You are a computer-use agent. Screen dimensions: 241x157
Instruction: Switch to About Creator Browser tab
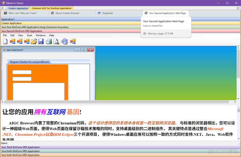tap(67, 13)
